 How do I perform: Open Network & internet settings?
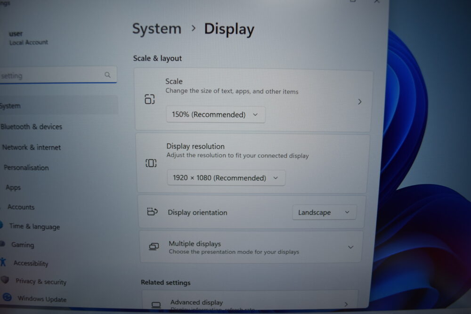31,147
